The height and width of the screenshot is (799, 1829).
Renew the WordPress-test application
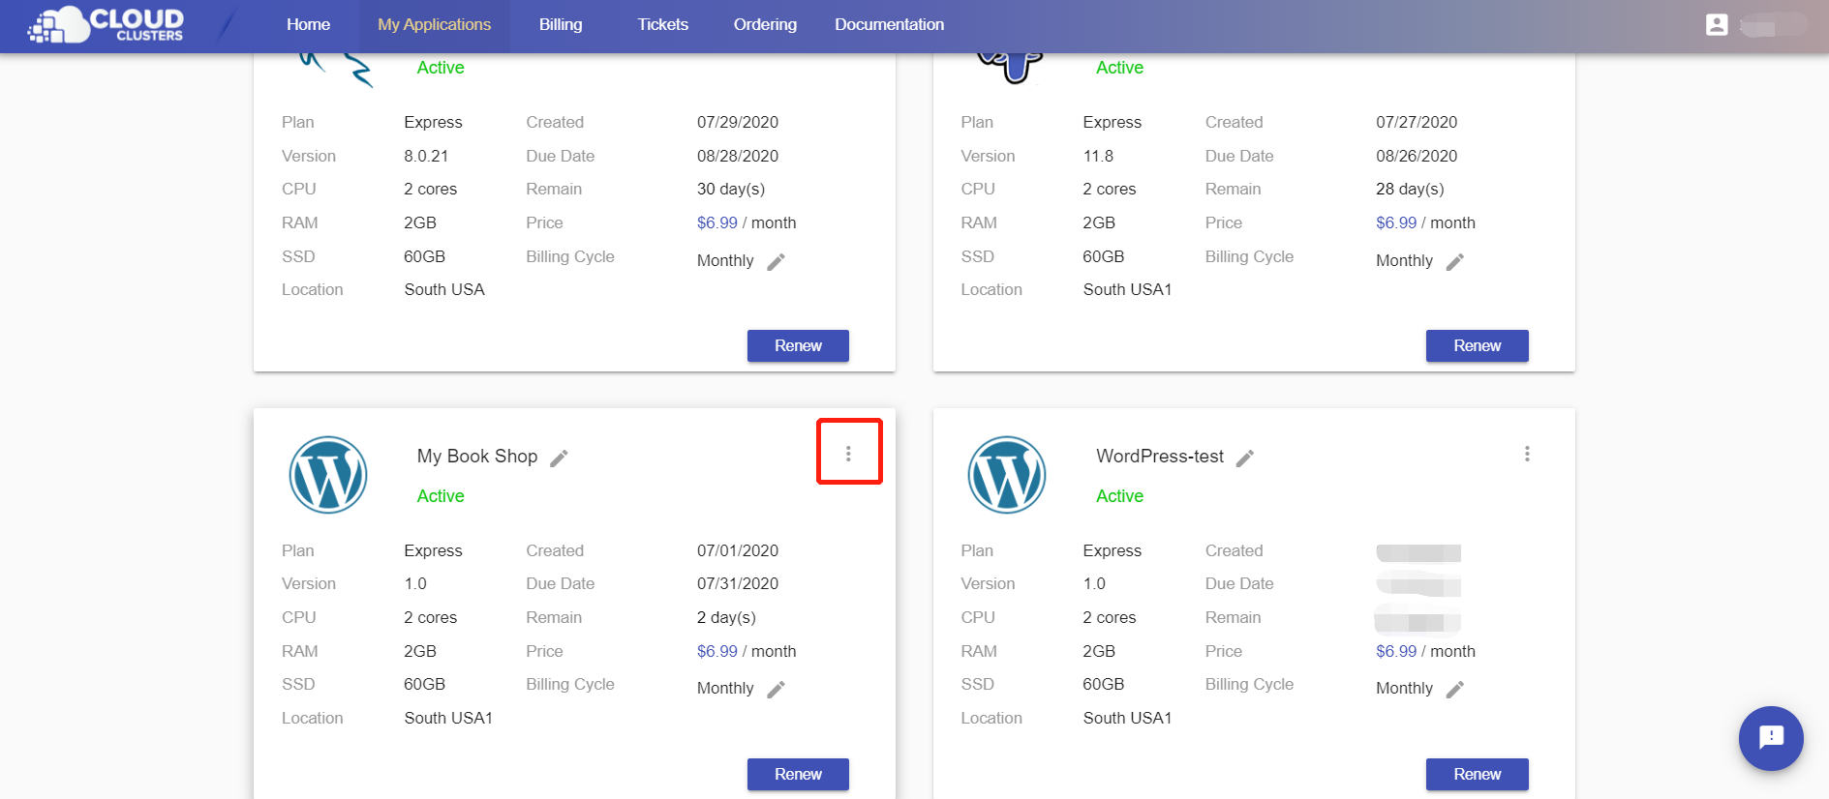point(1477,775)
